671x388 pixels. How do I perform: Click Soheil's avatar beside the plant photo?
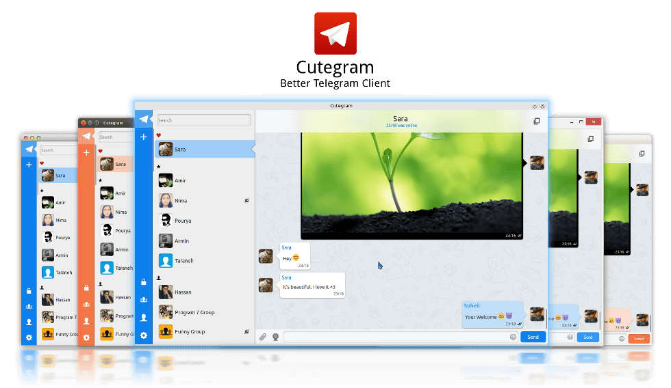pyautogui.click(x=537, y=163)
